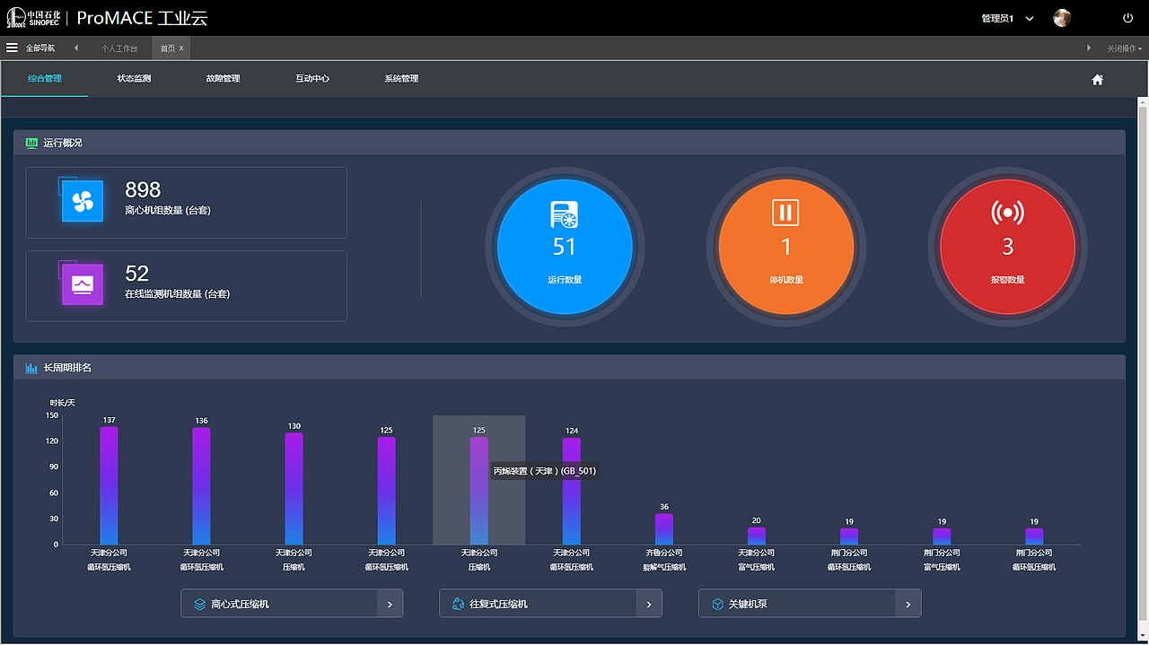Click the 898 离心机组数量 card
The width and height of the screenshot is (1149, 645).
[x=187, y=203]
